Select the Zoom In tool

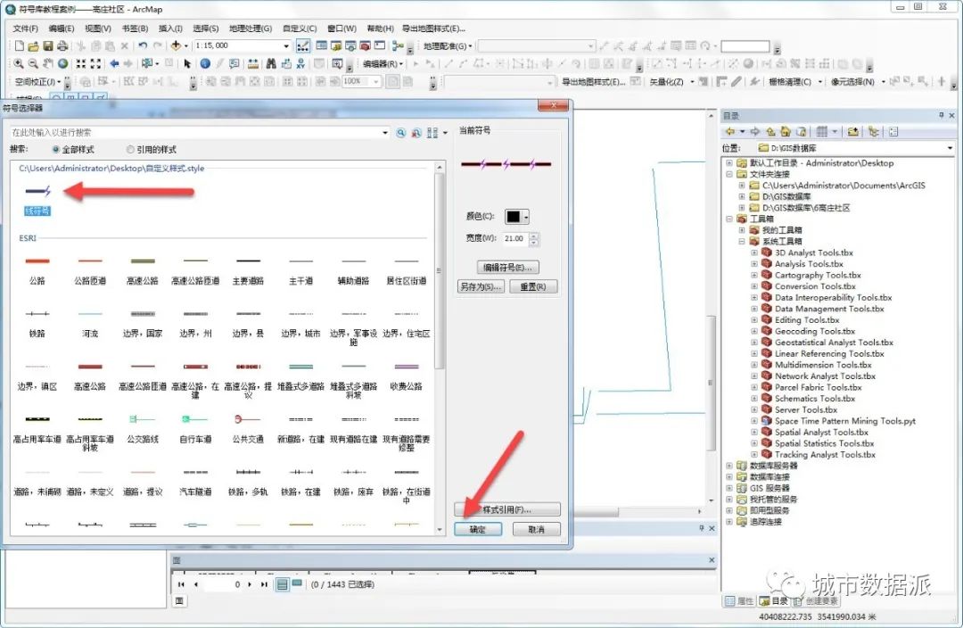point(19,63)
